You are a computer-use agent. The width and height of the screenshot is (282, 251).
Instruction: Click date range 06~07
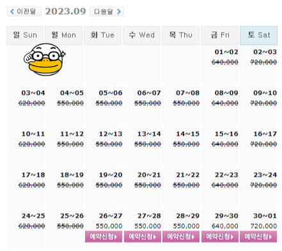(x=149, y=93)
